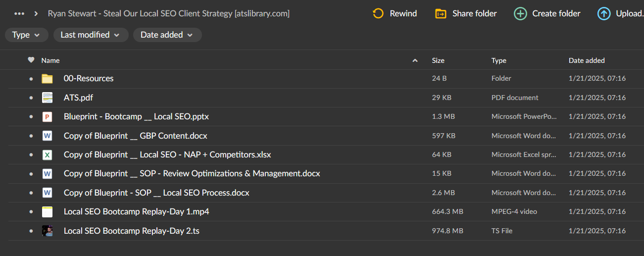The image size is (644, 256).
Task: Toggle favorite dot beside 00-Resources folder
Action: 31,79
